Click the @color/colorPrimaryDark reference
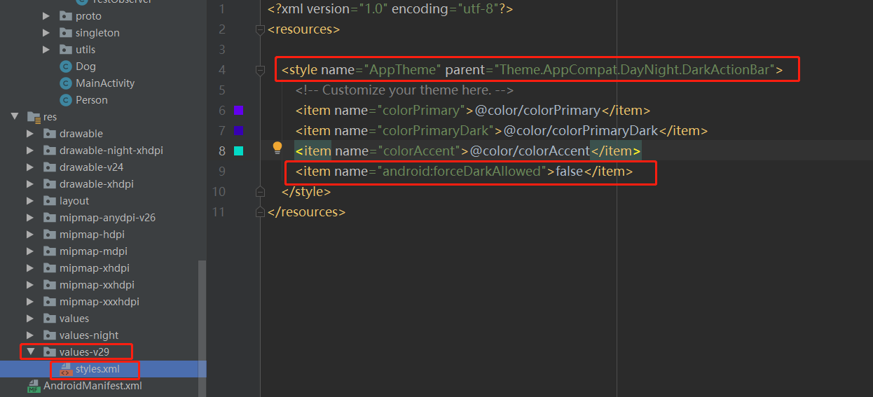 (x=581, y=131)
